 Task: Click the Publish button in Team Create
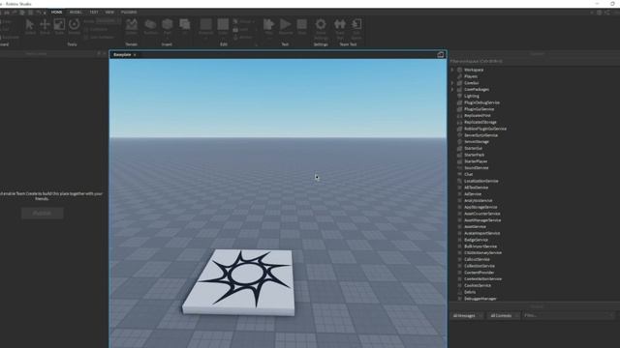click(42, 213)
